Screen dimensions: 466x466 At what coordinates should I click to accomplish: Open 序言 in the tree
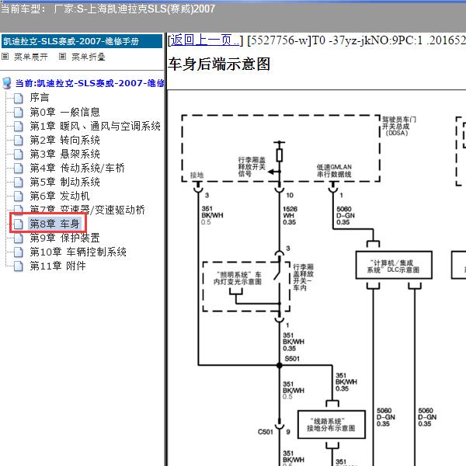(40, 98)
